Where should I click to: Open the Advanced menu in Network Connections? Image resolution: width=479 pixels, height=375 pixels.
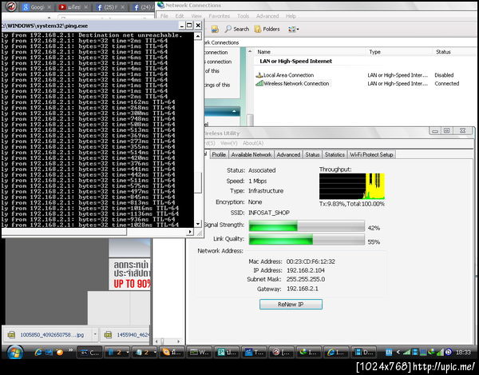click(267, 16)
